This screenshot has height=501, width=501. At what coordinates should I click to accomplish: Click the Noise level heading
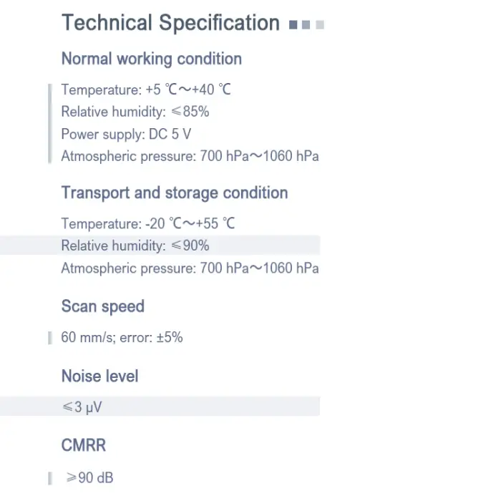coord(100,376)
